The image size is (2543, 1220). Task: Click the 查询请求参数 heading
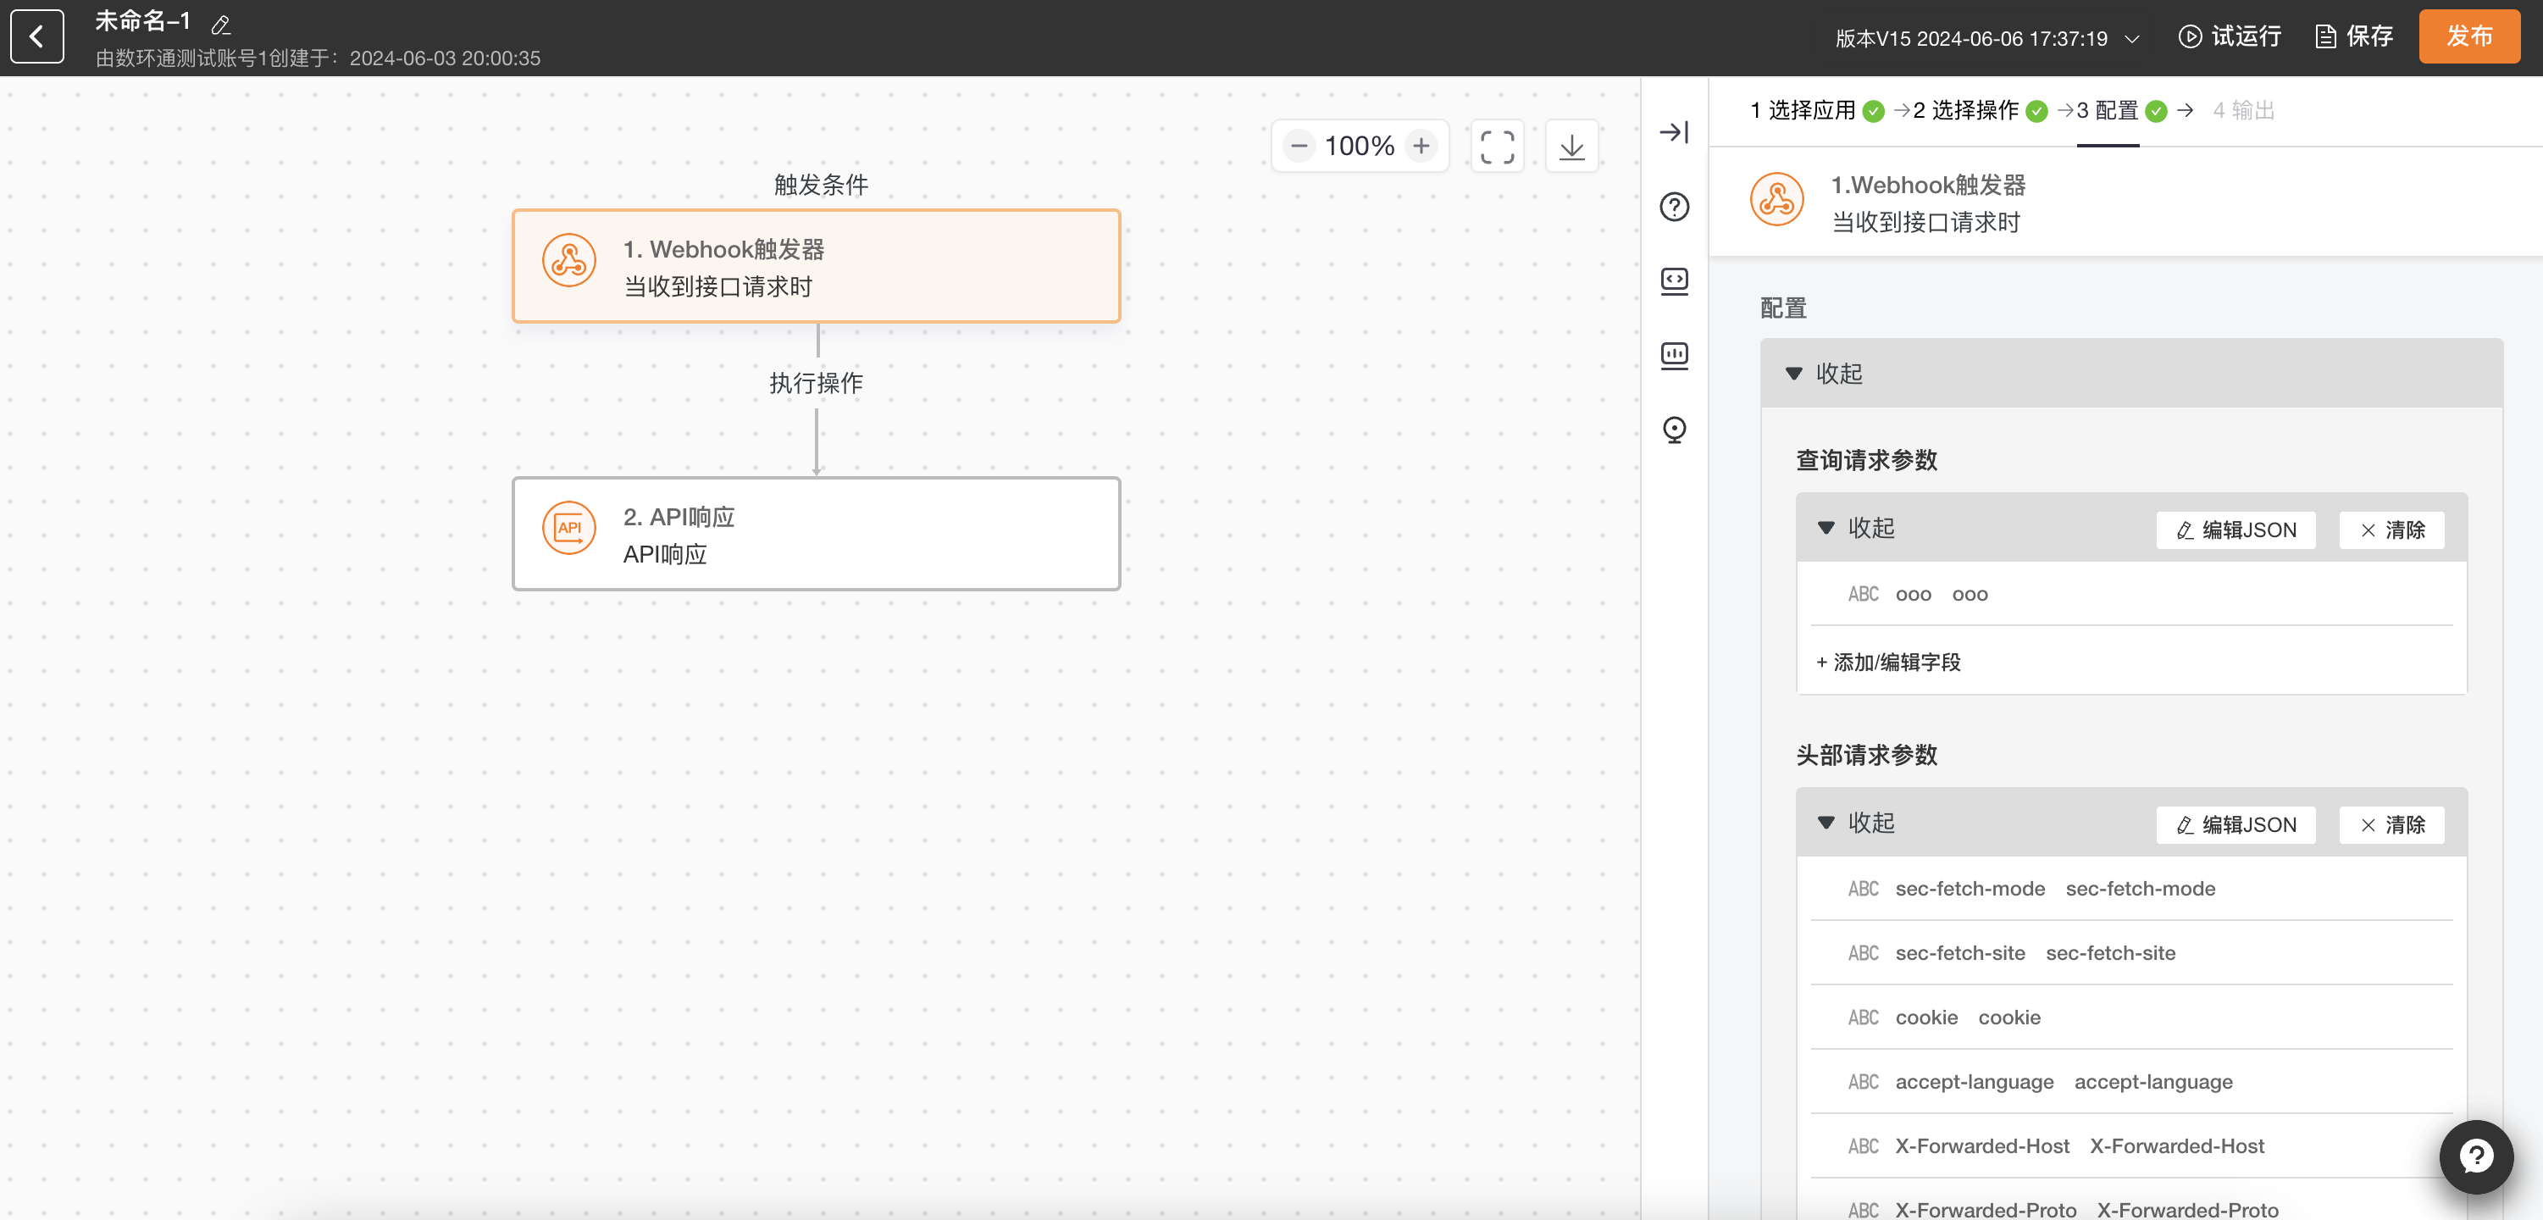[x=1866, y=460]
